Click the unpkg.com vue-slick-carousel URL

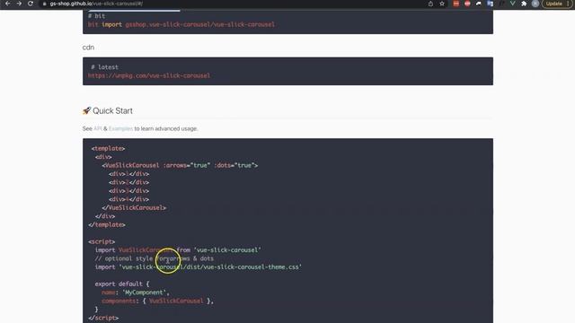pyautogui.click(x=149, y=75)
